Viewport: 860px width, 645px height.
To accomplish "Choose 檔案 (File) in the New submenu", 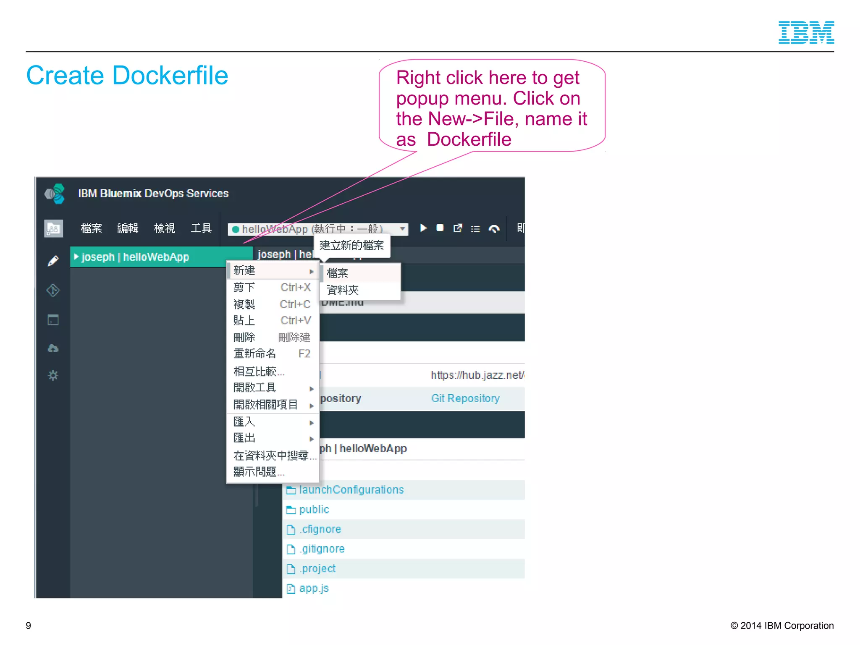I will pyautogui.click(x=360, y=273).
